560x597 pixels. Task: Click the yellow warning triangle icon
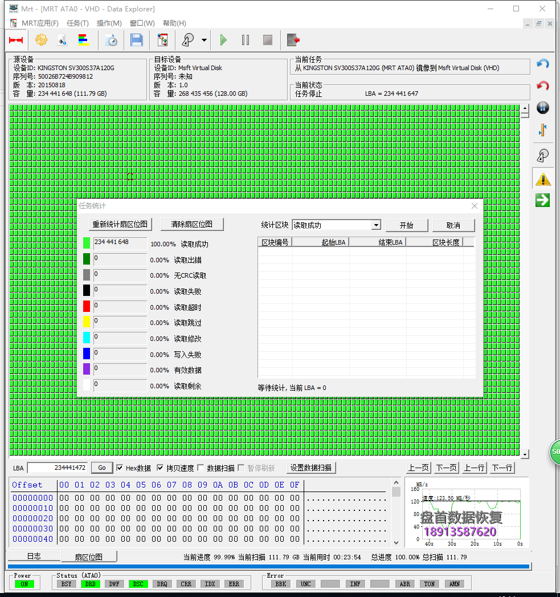543,179
